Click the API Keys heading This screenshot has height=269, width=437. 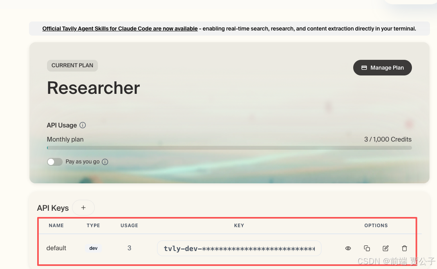pos(53,208)
